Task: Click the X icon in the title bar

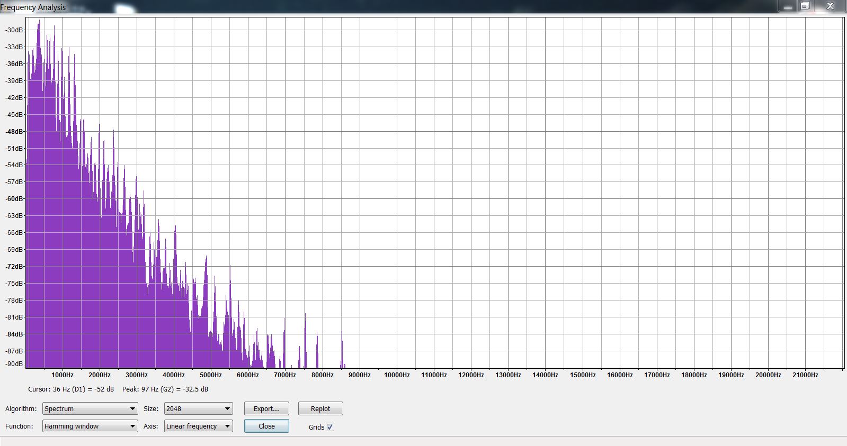Action: pos(830,6)
